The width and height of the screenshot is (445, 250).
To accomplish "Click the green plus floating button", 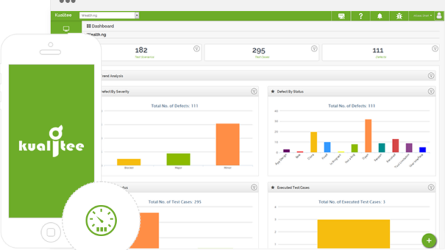I will coord(429,241).
